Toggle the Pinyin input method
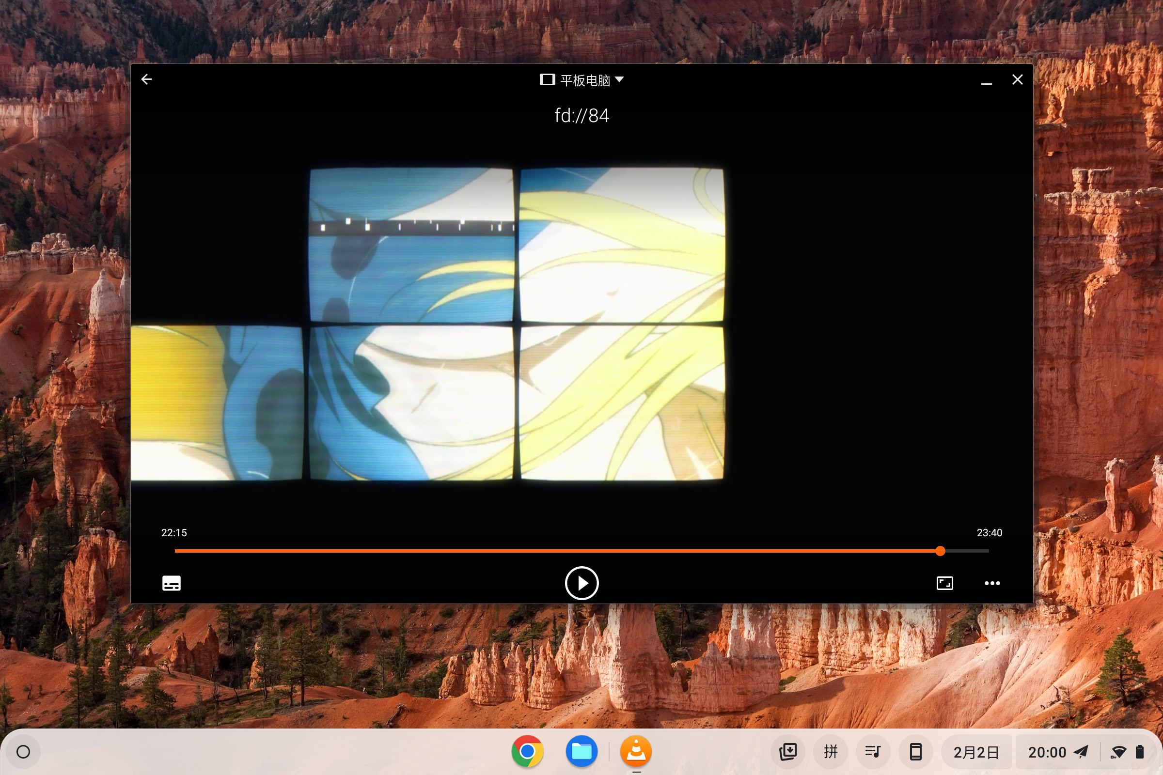The width and height of the screenshot is (1163, 775). point(830,752)
